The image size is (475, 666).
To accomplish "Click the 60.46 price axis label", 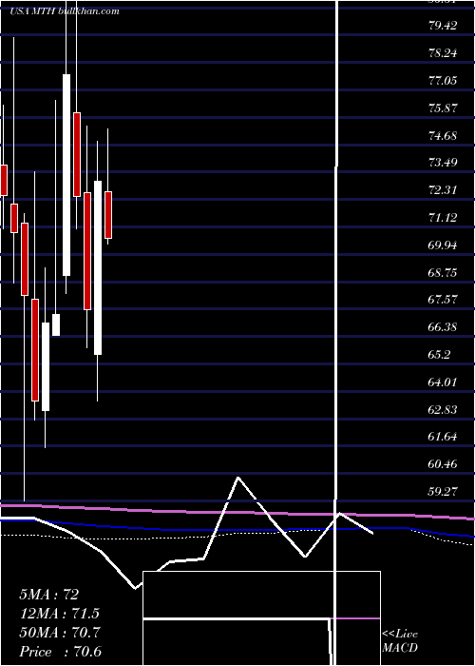I will (443, 464).
